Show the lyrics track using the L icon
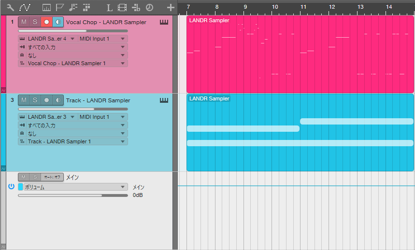415x250 pixels. click(x=109, y=8)
